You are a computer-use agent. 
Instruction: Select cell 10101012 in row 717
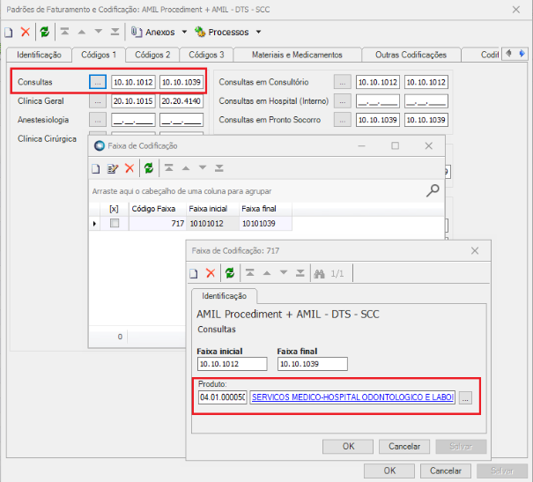point(212,223)
